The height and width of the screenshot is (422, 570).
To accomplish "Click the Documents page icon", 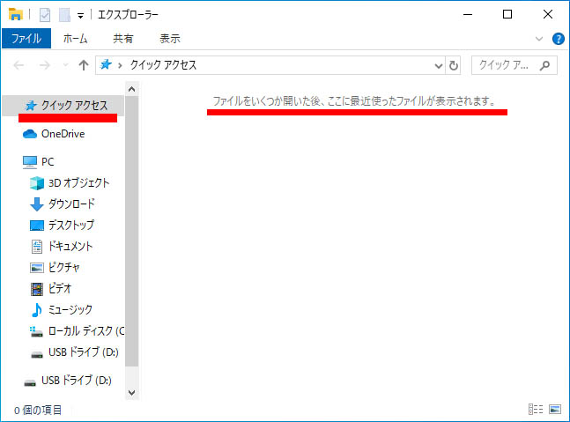I will pos(37,247).
